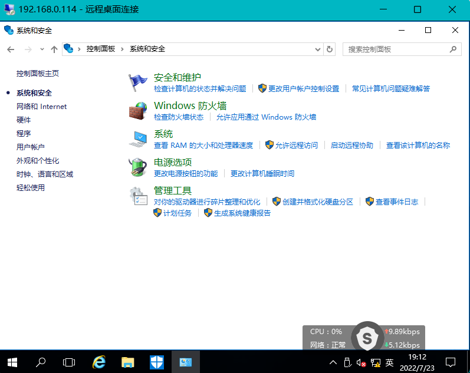470x373 pixels.
Task: Open the Windows Firewall brick wall icon
Action: coord(138,111)
